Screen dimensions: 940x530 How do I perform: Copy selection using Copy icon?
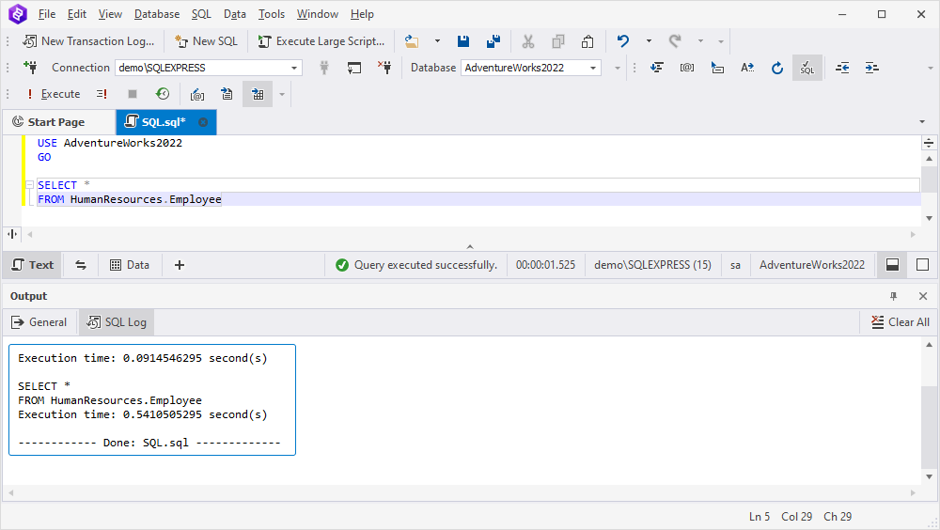coord(558,41)
